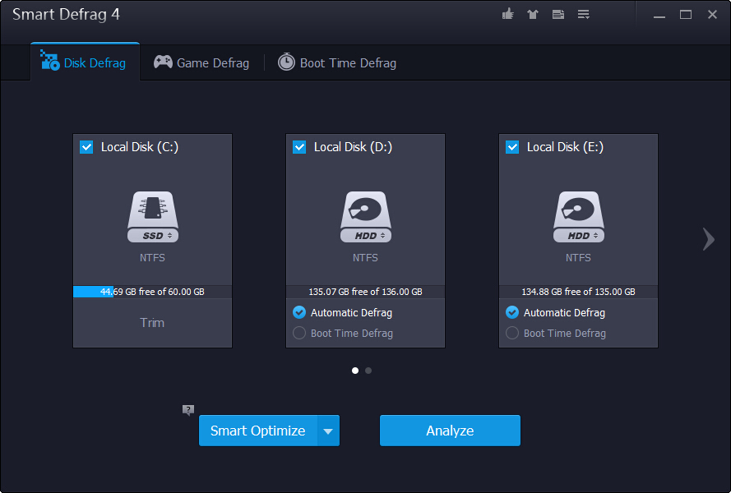
Task: Click the report document icon in title bar
Action: point(558,14)
